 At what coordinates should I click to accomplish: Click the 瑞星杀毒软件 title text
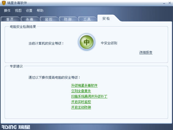tap(17, 3)
